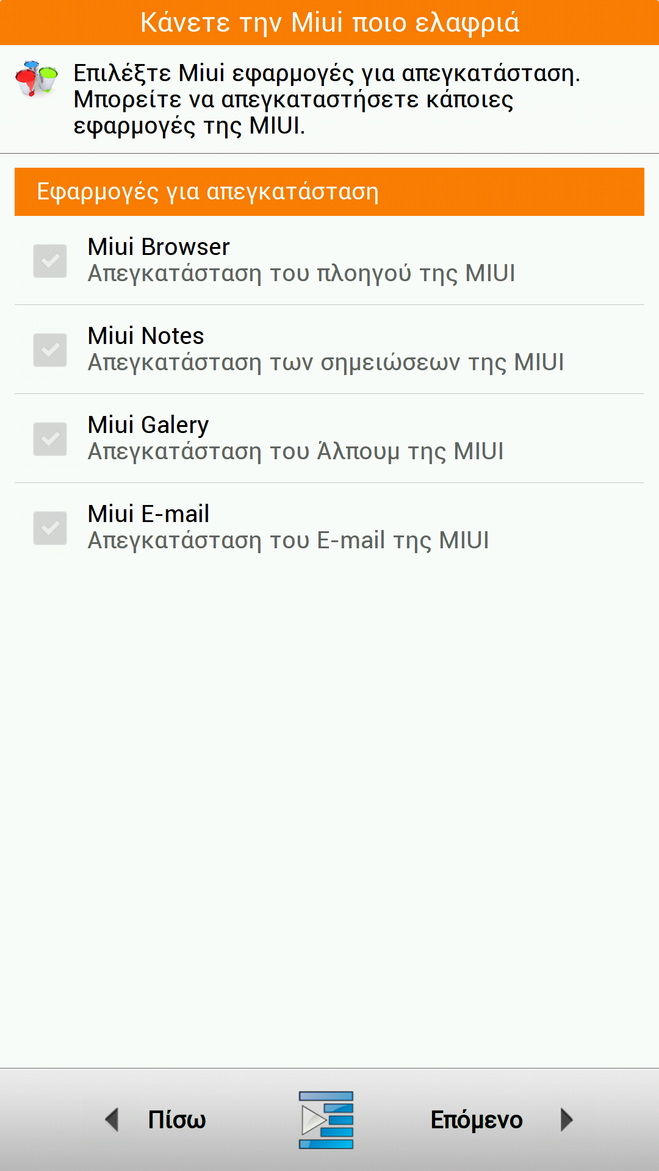Select the Miui Notes list item label
The image size is (659, 1171).
tap(146, 336)
